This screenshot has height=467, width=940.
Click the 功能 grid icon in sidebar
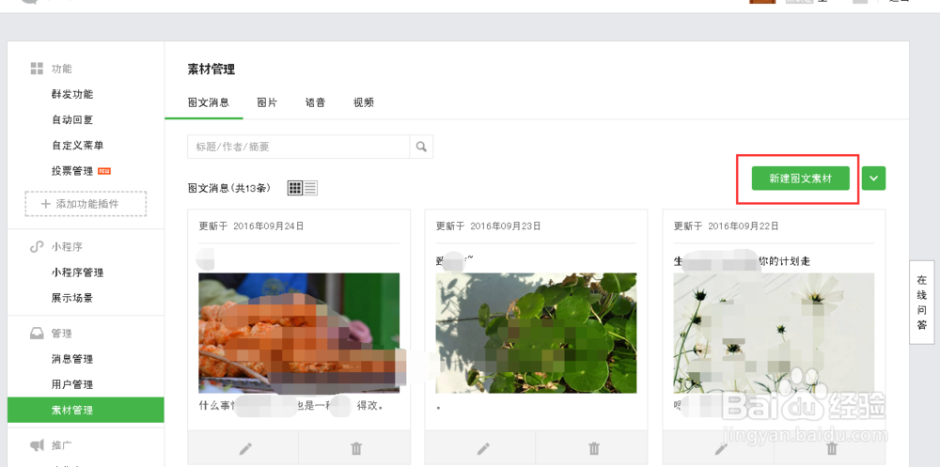[38, 69]
